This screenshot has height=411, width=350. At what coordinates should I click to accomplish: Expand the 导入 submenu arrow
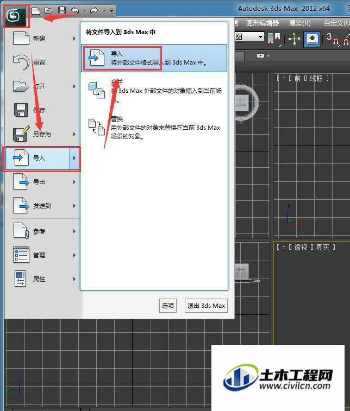click(x=75, y=158)
